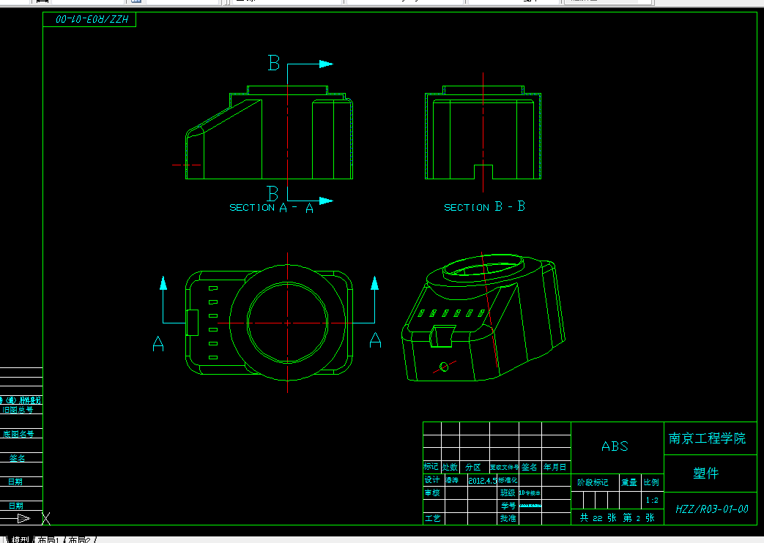The width and height of the screenshot is (764, 543).
Task: Click the 批准 label cell
Action: tap(508, 518)
